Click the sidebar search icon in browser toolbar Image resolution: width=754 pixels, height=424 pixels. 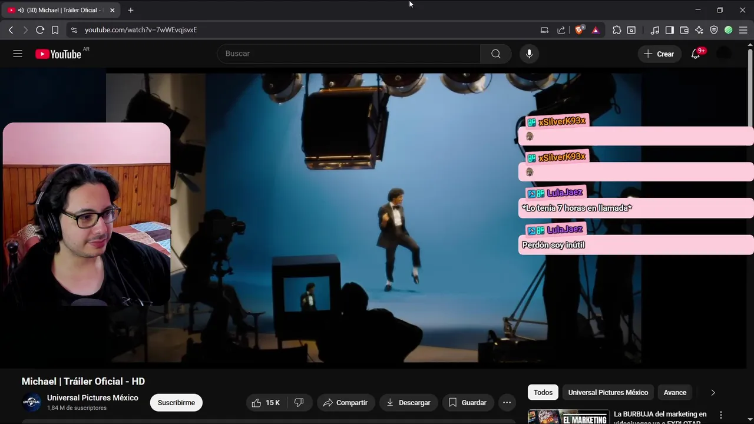point(631,29)
